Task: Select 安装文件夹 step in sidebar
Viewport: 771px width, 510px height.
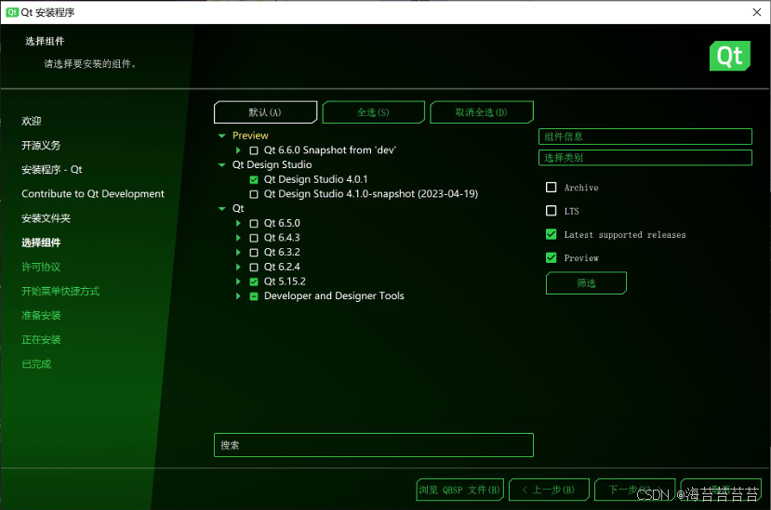Action: point(46,218)
